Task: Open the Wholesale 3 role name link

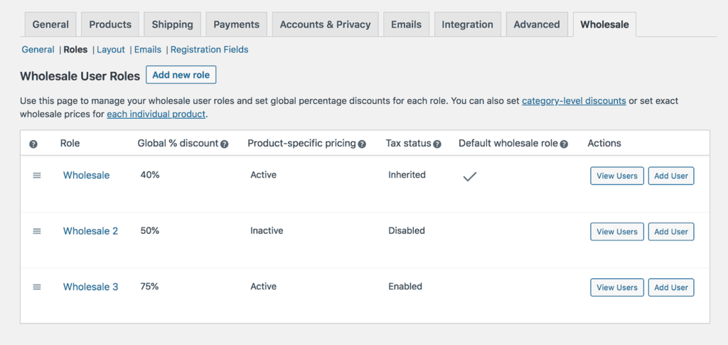Action: [x=90, y=287]
